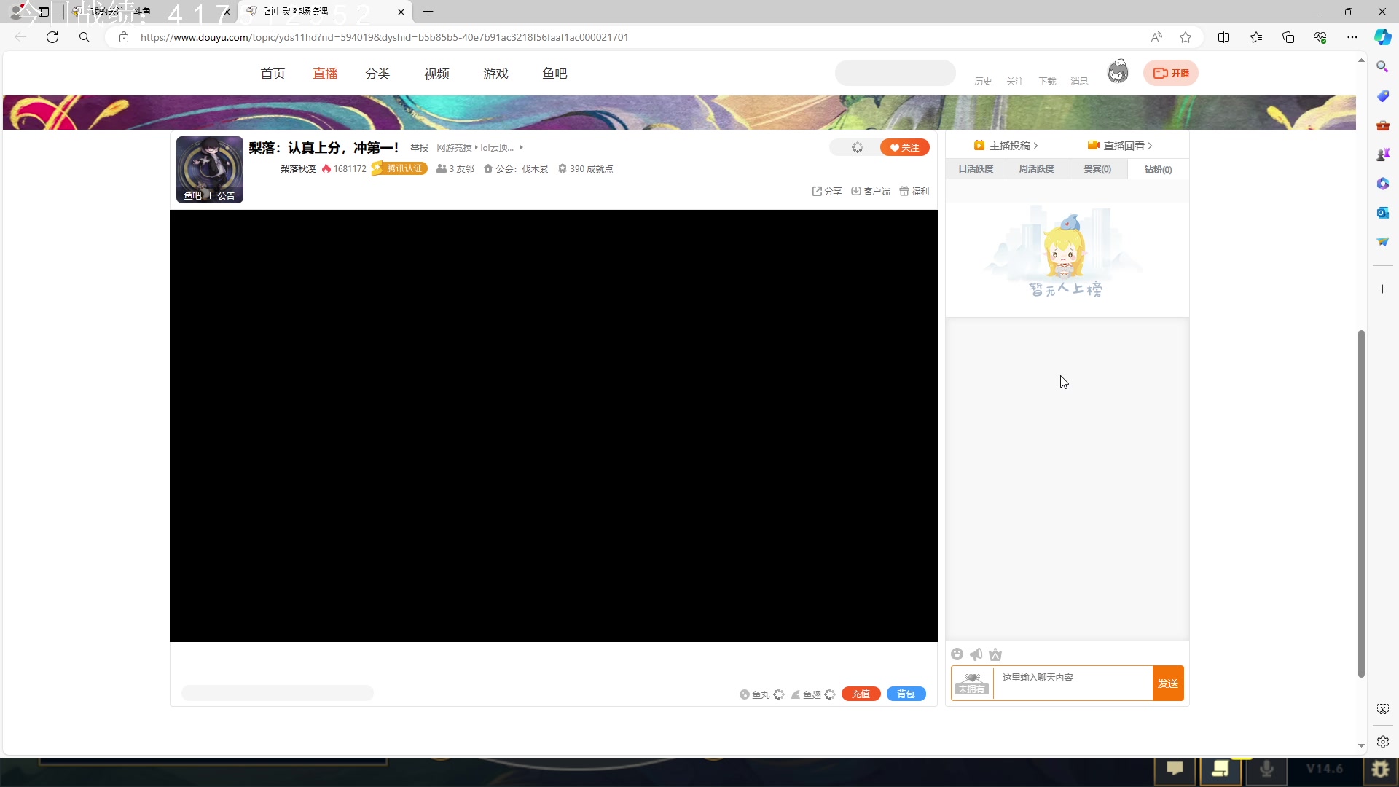Open the browser favorites list icon
This screenshot has width=1399, height=787.
pos(1255,37)
